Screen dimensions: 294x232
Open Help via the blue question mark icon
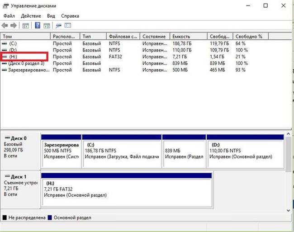point(38,25)
